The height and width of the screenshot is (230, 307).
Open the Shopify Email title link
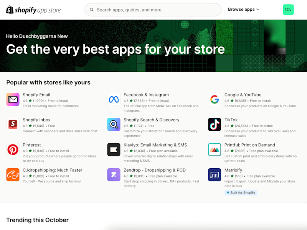[x=36, y=95]
